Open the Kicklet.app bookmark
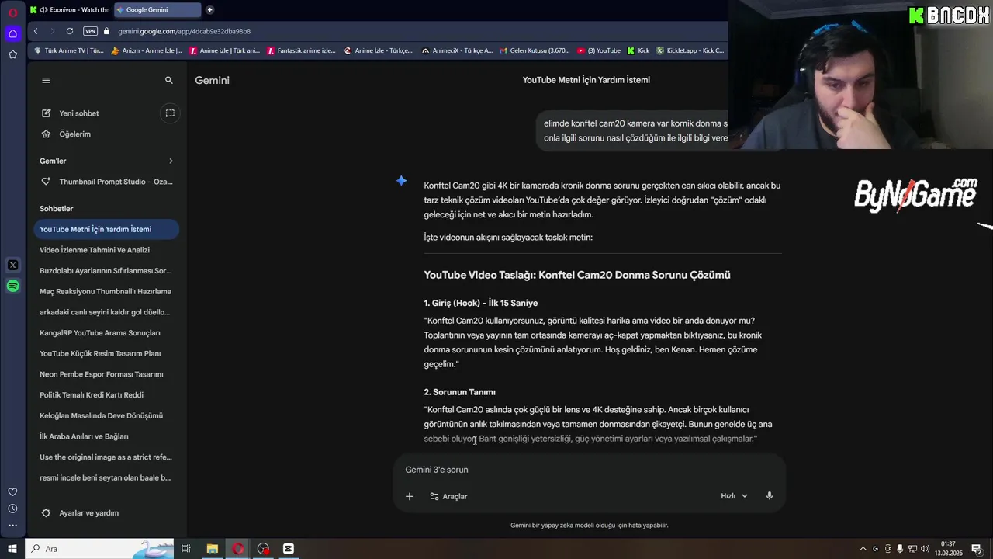The width and height of the screenshot is (993, 559). 690,50
